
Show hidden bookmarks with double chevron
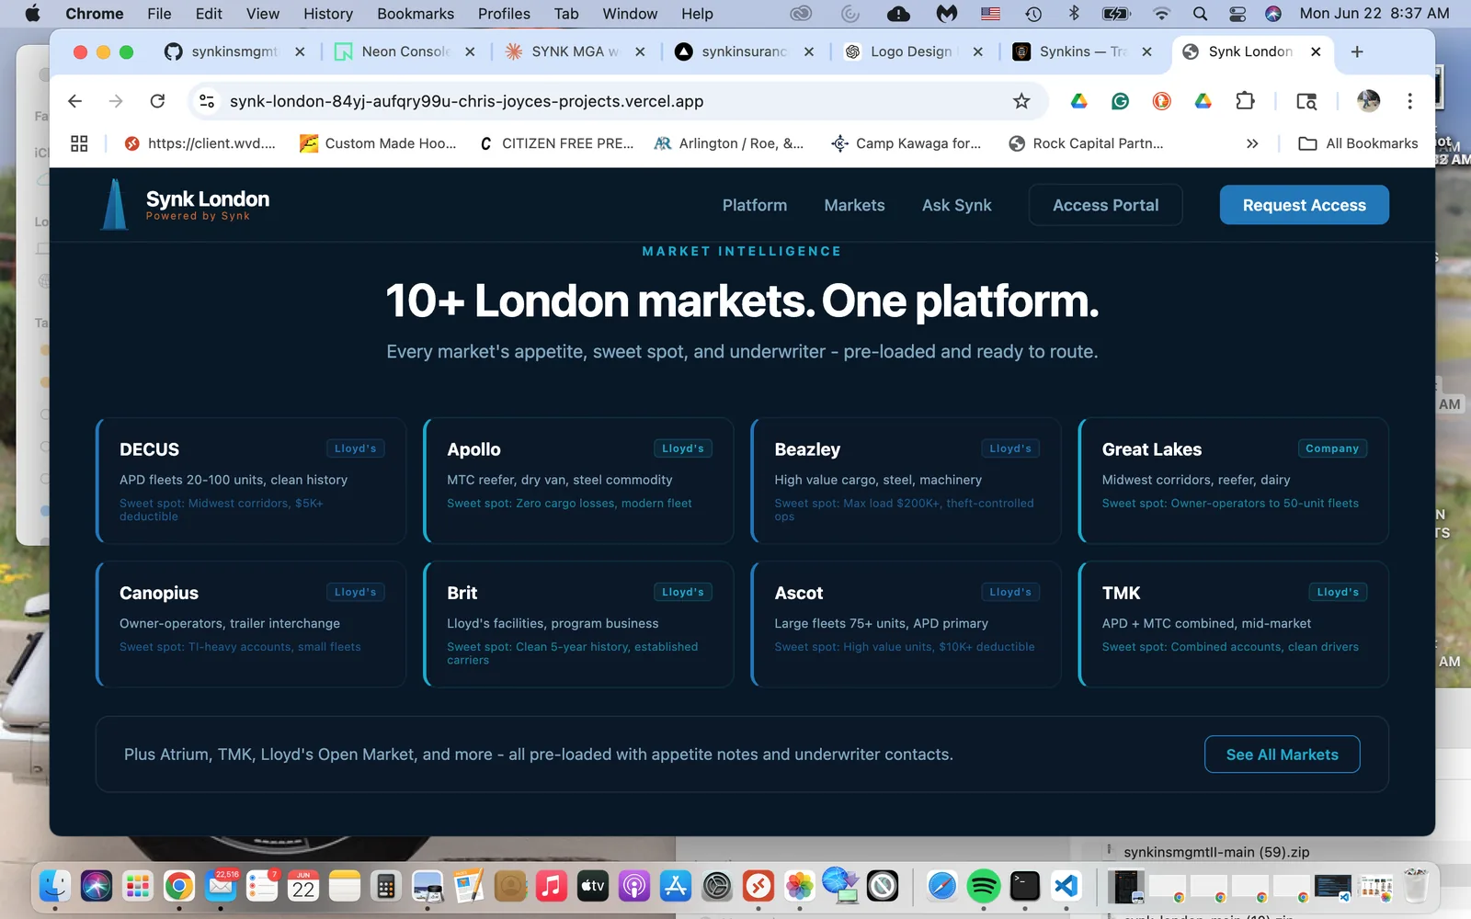[1252, 143]
